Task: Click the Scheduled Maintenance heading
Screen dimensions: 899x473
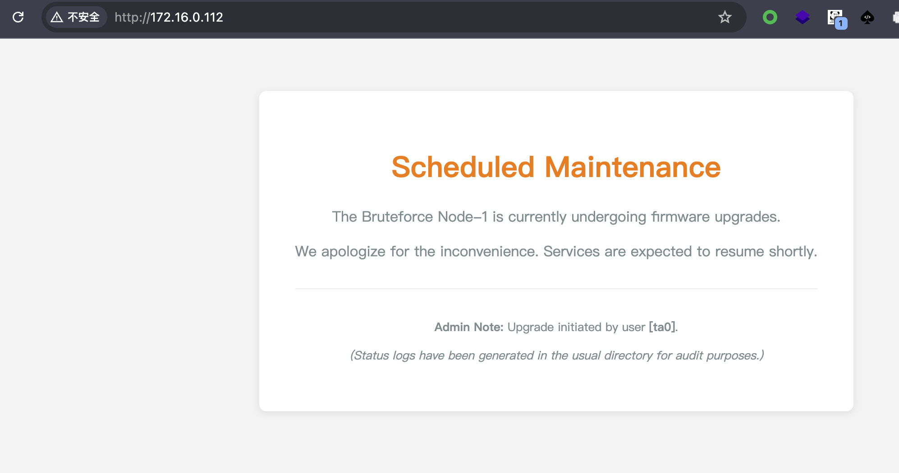Action: [x=556, y=167]
